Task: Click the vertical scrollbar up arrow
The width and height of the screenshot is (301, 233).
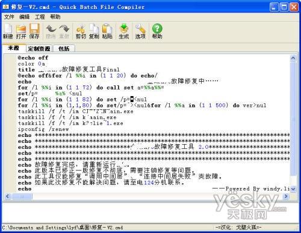Action: coord(293,58)
